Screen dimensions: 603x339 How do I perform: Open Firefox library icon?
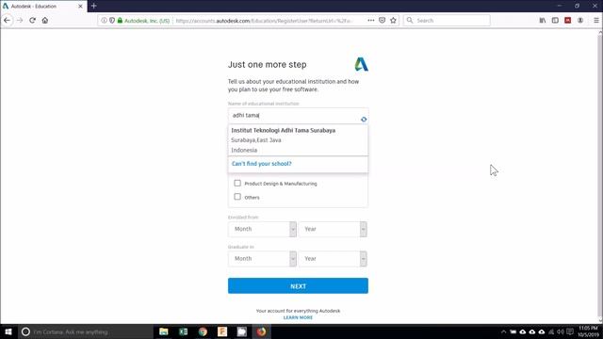[543, 21]
